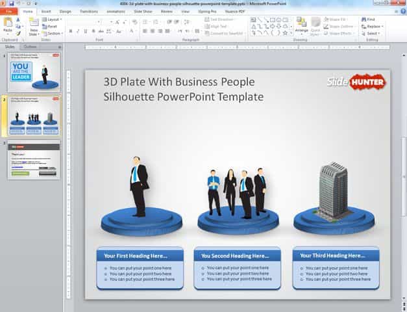Click the Replace button

coord(374,27)
